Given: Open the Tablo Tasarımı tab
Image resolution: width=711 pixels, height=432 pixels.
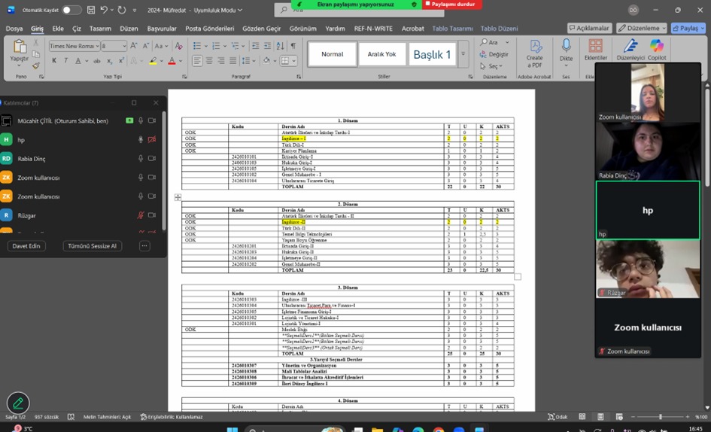Looking at the screenshot, I should (452, 29).
